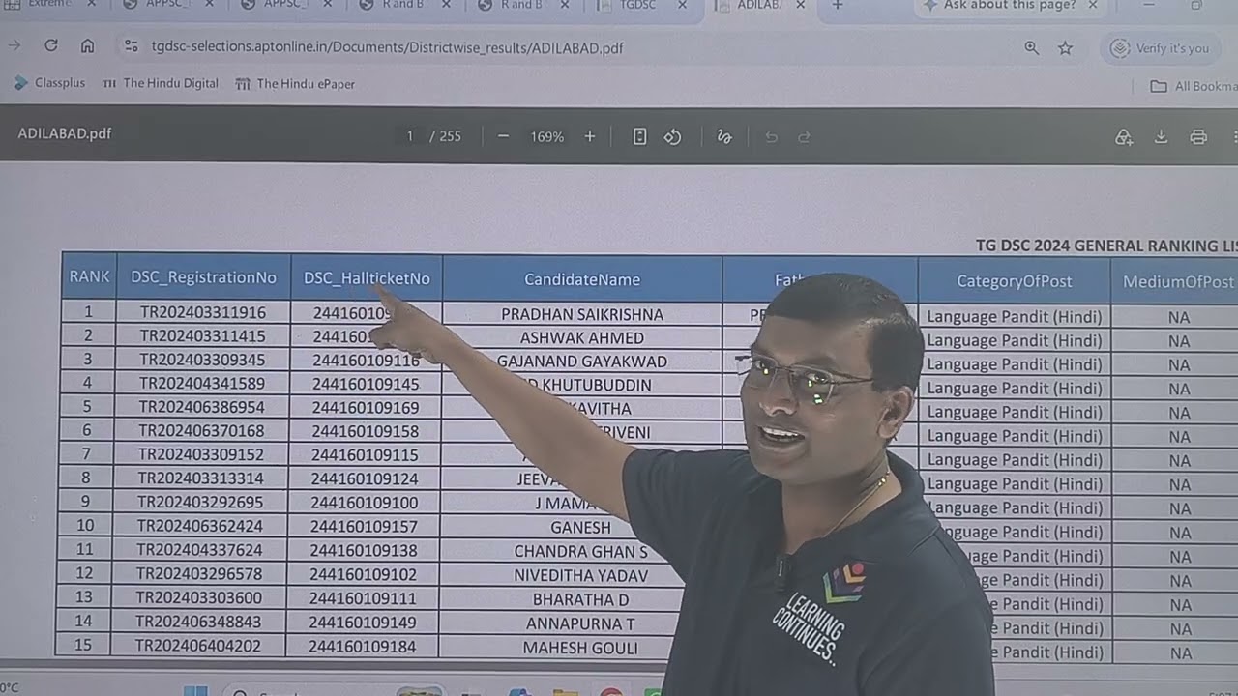Go forward with the browser arrow
Image resolution: width=1238 pixels, height=696 pixels.
tap(15, 46)
